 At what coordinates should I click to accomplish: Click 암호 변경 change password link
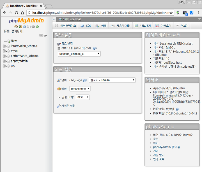[67, 43]
